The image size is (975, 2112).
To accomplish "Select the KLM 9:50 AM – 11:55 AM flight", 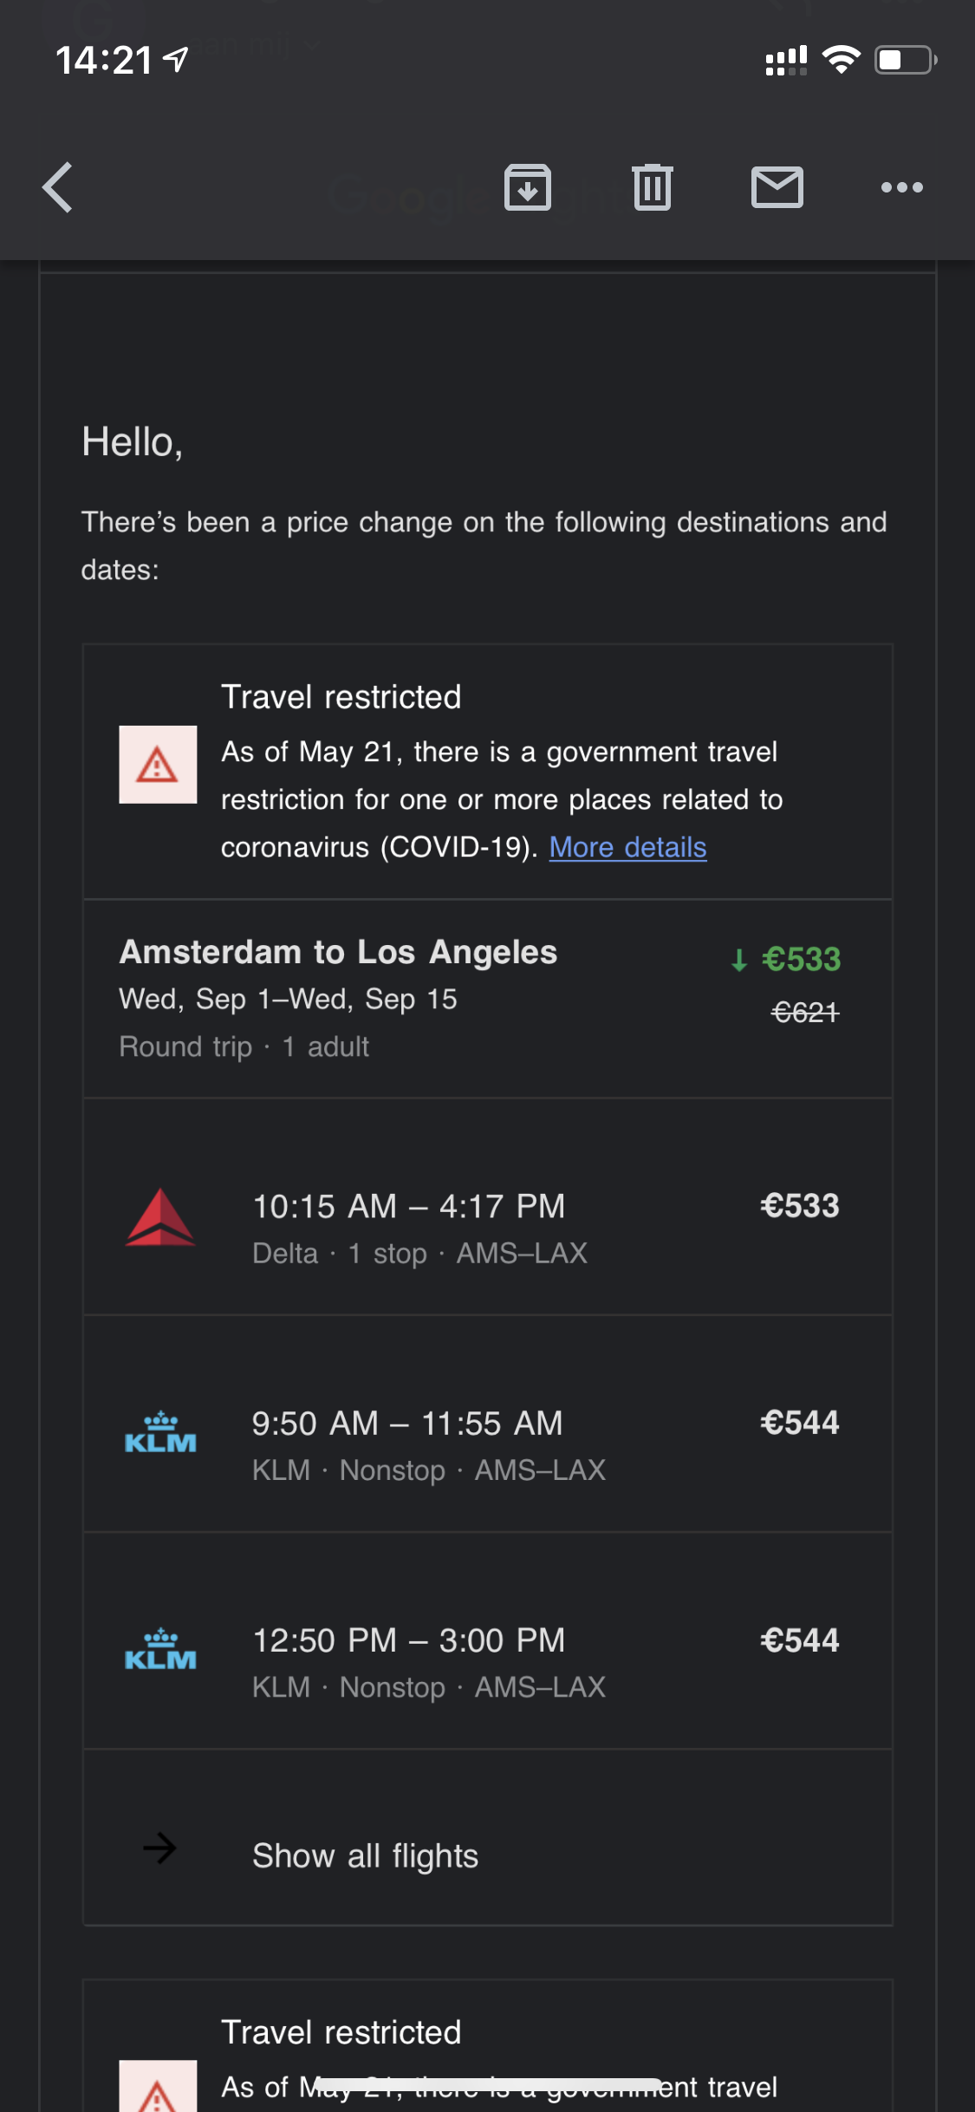I will point(407,1424).
